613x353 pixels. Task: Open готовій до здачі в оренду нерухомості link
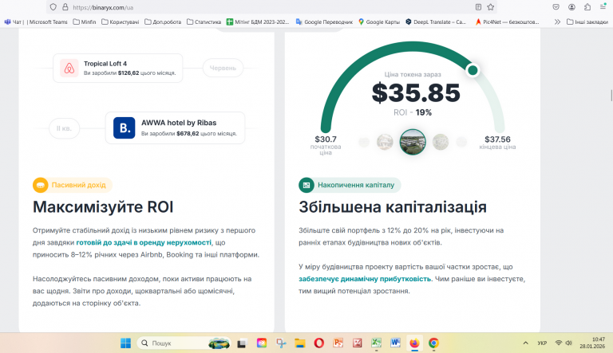pyautogui.click(x=144, y=242)
